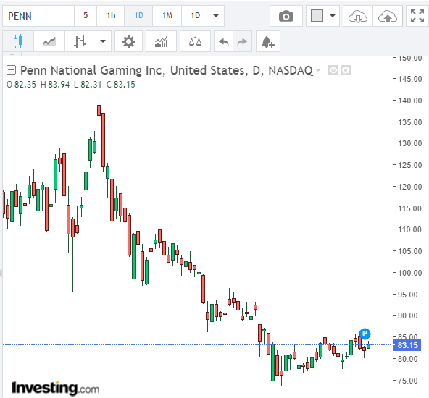Screen dimensions: 429x398
Task: Click the compare symbols scales icon
Action: coord(195,41)
